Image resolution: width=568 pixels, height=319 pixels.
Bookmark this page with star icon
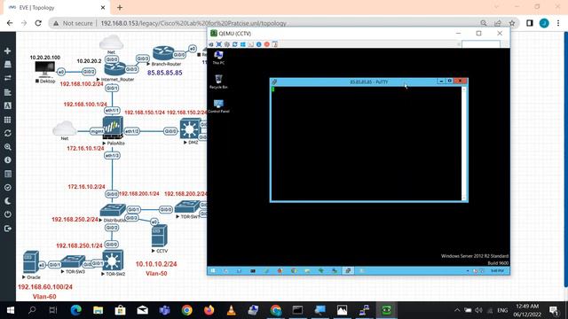tap(512, 23)
